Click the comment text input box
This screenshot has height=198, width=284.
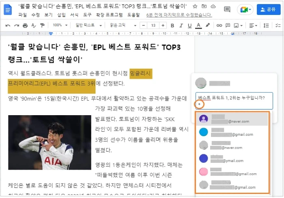(234, 101)
